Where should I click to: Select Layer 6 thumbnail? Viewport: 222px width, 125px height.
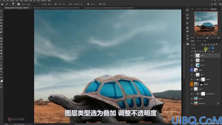point(198,56)
